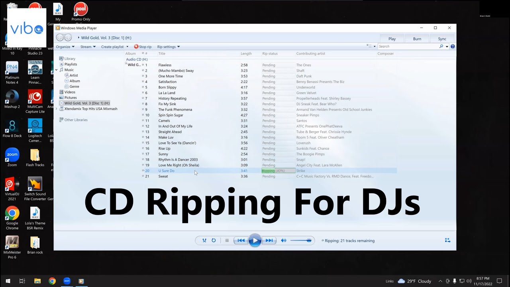
Task: Uncheck the checkbox for track 9 The Funk Phenomena
Action: click(x=143, y=110)
